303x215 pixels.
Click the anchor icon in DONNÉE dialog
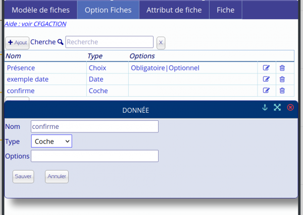[x=264, y=107]
